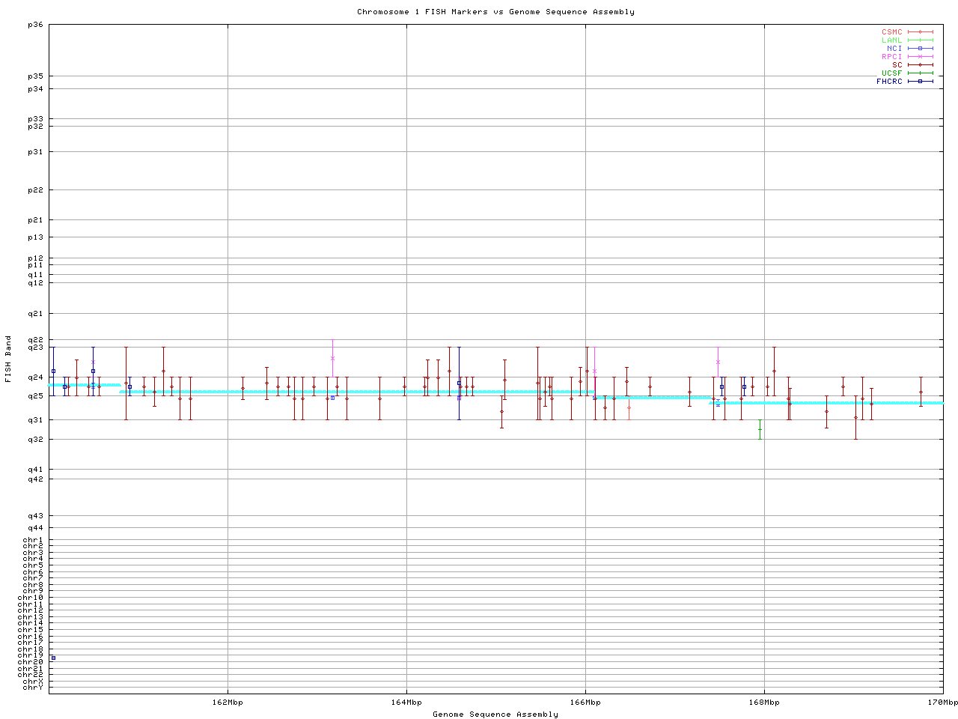This screenshot has width=958, height=719.
Task: Click the 166Mbp x-axis tick label
Action: pos(585,703)
